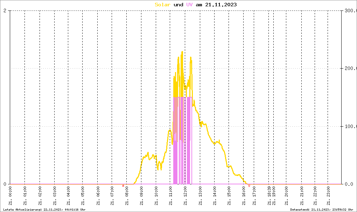Click the "21. 22:00" time axis label
Viewport: 357px width, 212px height.
coord(315,196)
